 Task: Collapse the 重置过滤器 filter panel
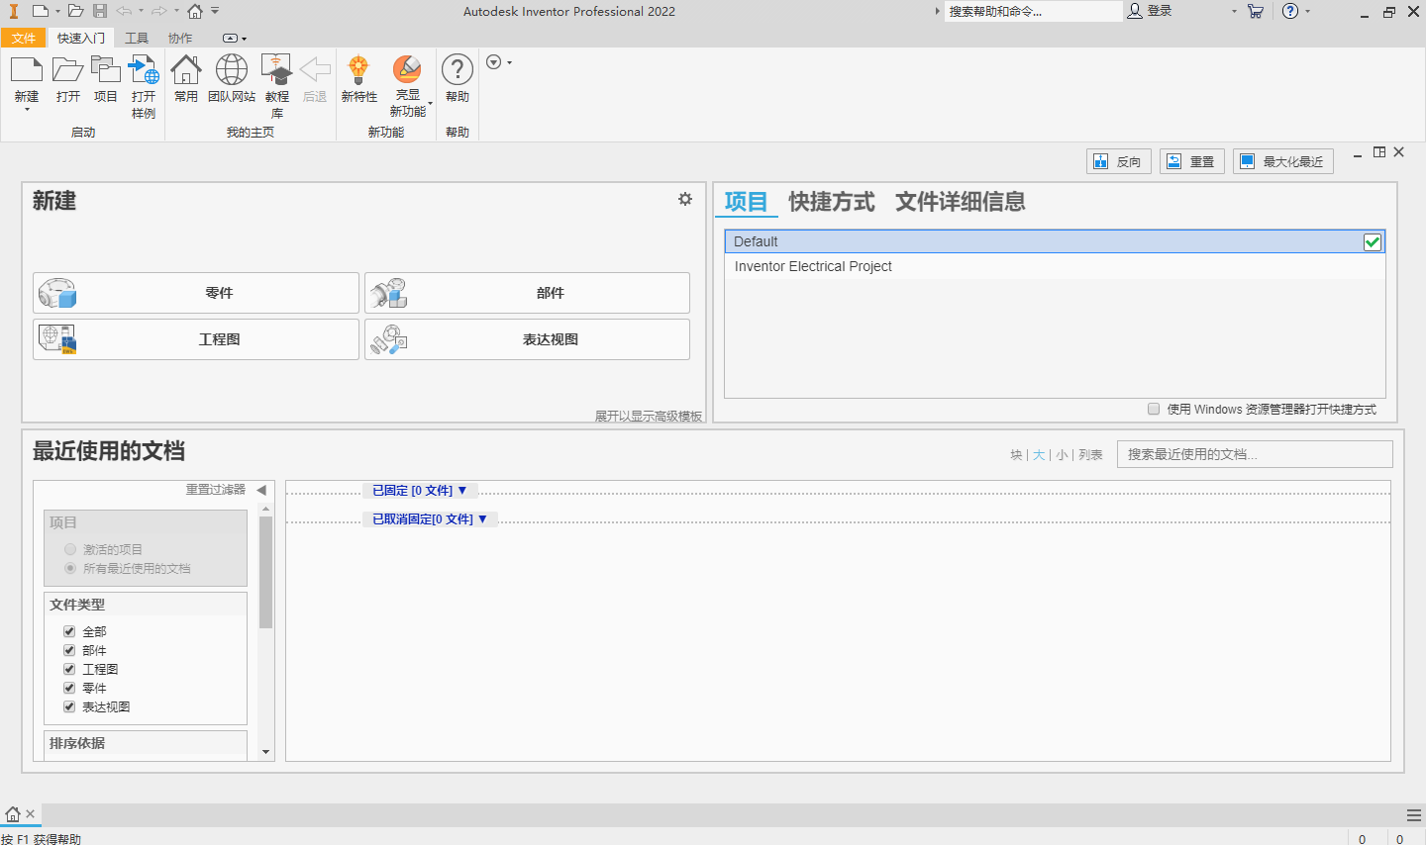(261, 488)
